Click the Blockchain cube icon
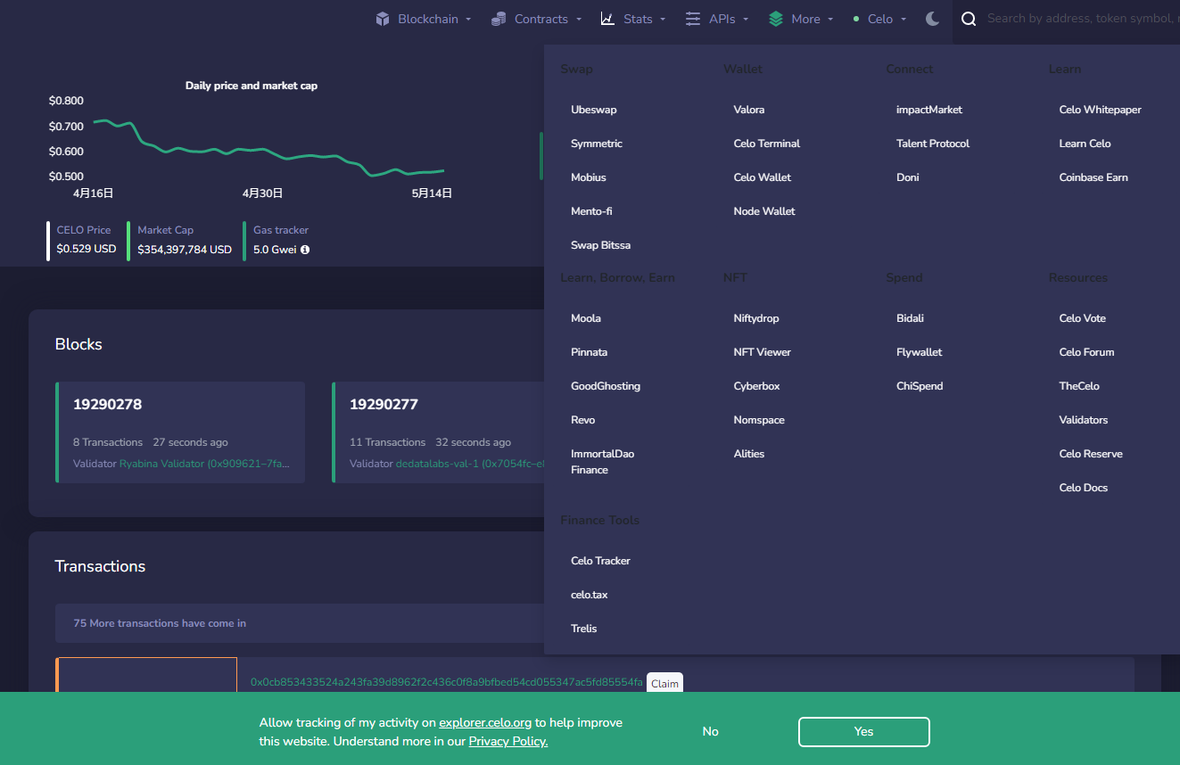Viewport: 1180px width, 765px height. (x=383, y=19)
